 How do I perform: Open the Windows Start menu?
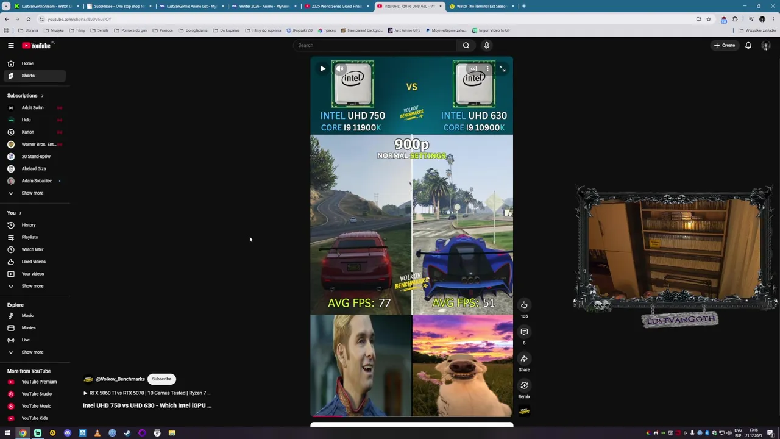coord(7,433)
